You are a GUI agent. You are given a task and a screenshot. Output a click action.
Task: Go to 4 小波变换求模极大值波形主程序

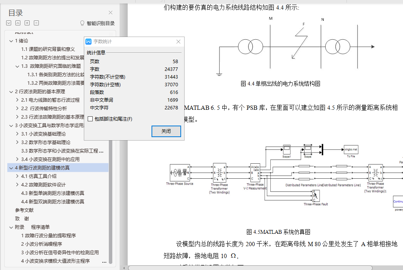(55, 261)
